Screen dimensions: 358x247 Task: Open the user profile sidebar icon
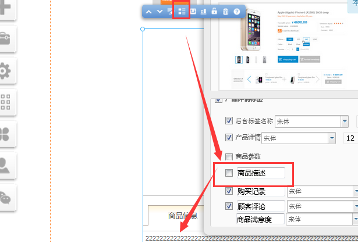[6, 166]
